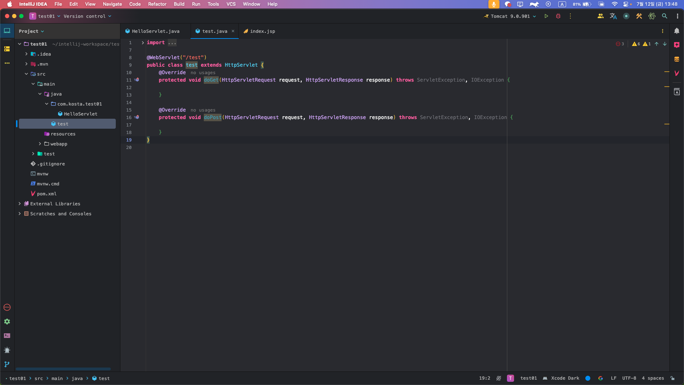Toggle the highlighting level icon in the status bar
The width and height of the screenshot is (684, 385).
(499, 378)
